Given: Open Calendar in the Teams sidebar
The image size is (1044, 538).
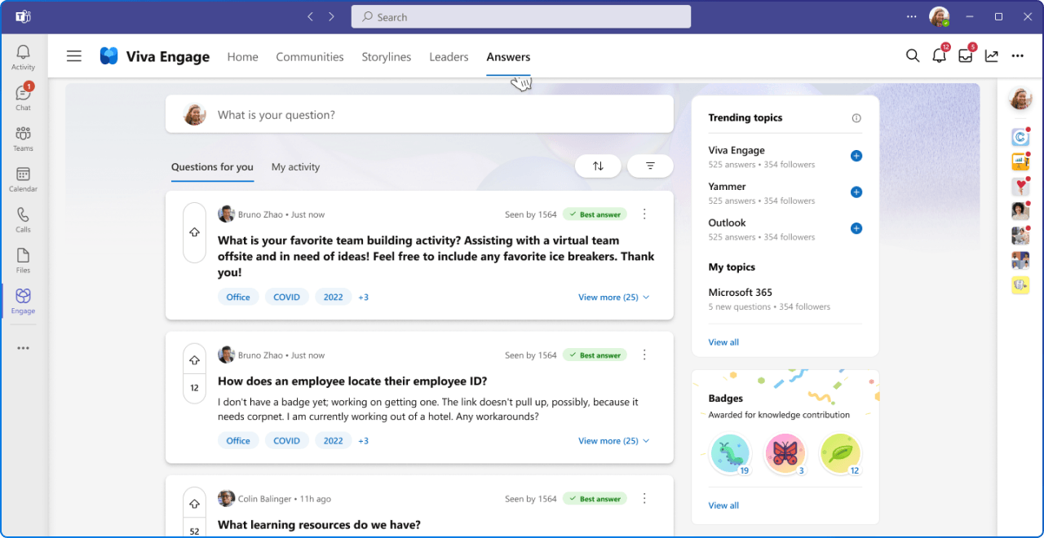Looking at the screenshot, I should [23, 179].
